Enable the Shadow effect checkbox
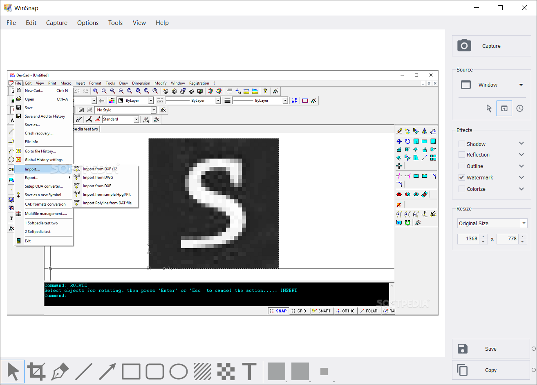 pos(462,144)
